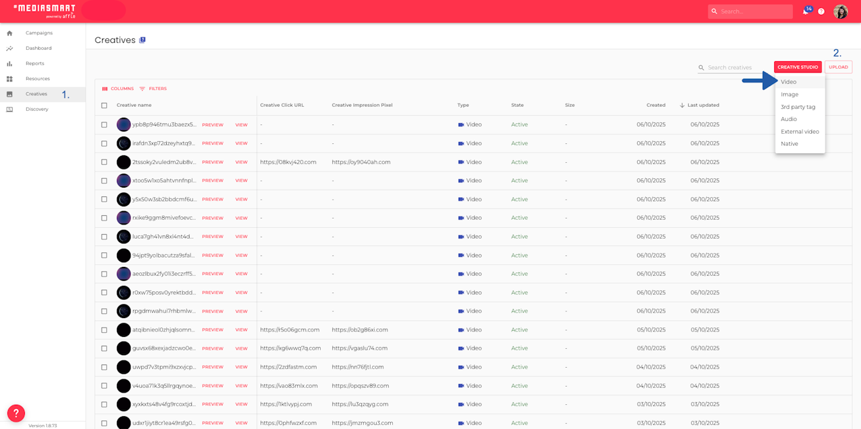861x429 pixels.
Task: Select checkbox for creative ypb8p946tmu3baezx5
Action: pos(104,125)
